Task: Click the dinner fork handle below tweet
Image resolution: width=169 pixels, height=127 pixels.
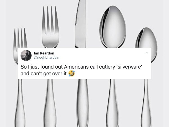Action: [50, 103]
